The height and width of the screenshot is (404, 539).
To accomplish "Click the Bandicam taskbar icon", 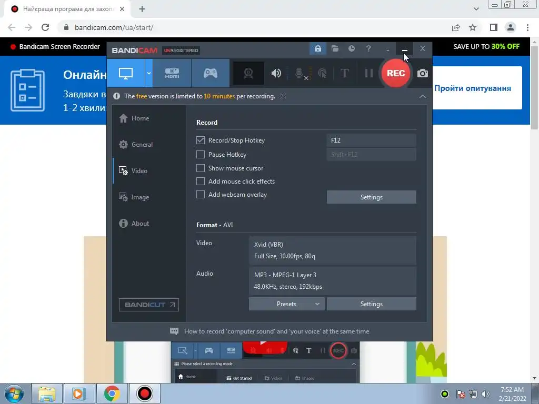I will (x=144, y=393).
